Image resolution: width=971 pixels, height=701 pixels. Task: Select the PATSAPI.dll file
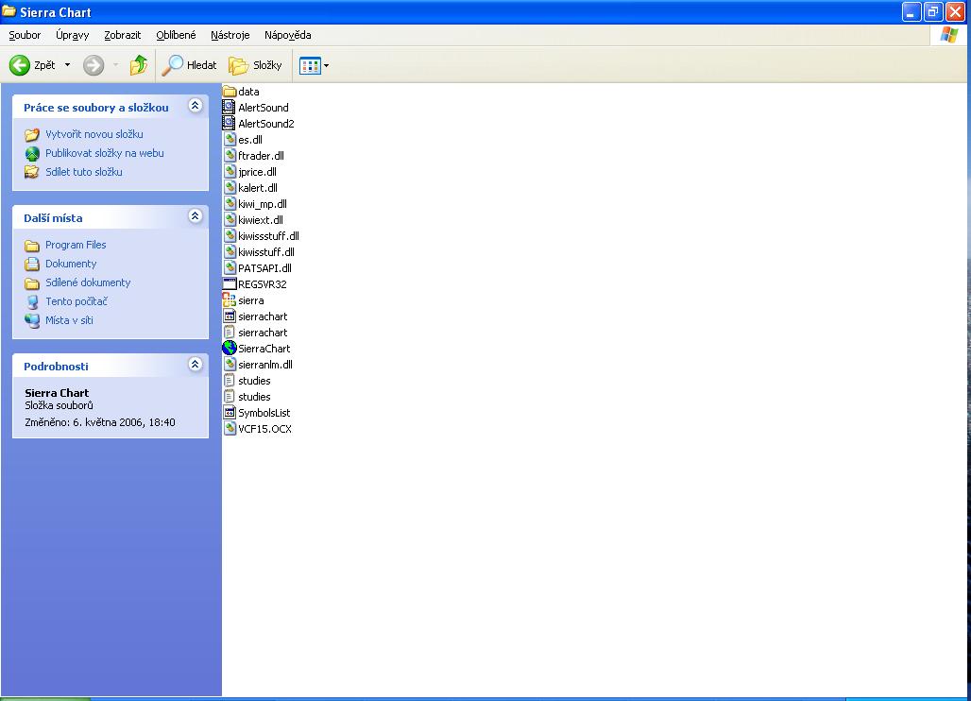258,268
